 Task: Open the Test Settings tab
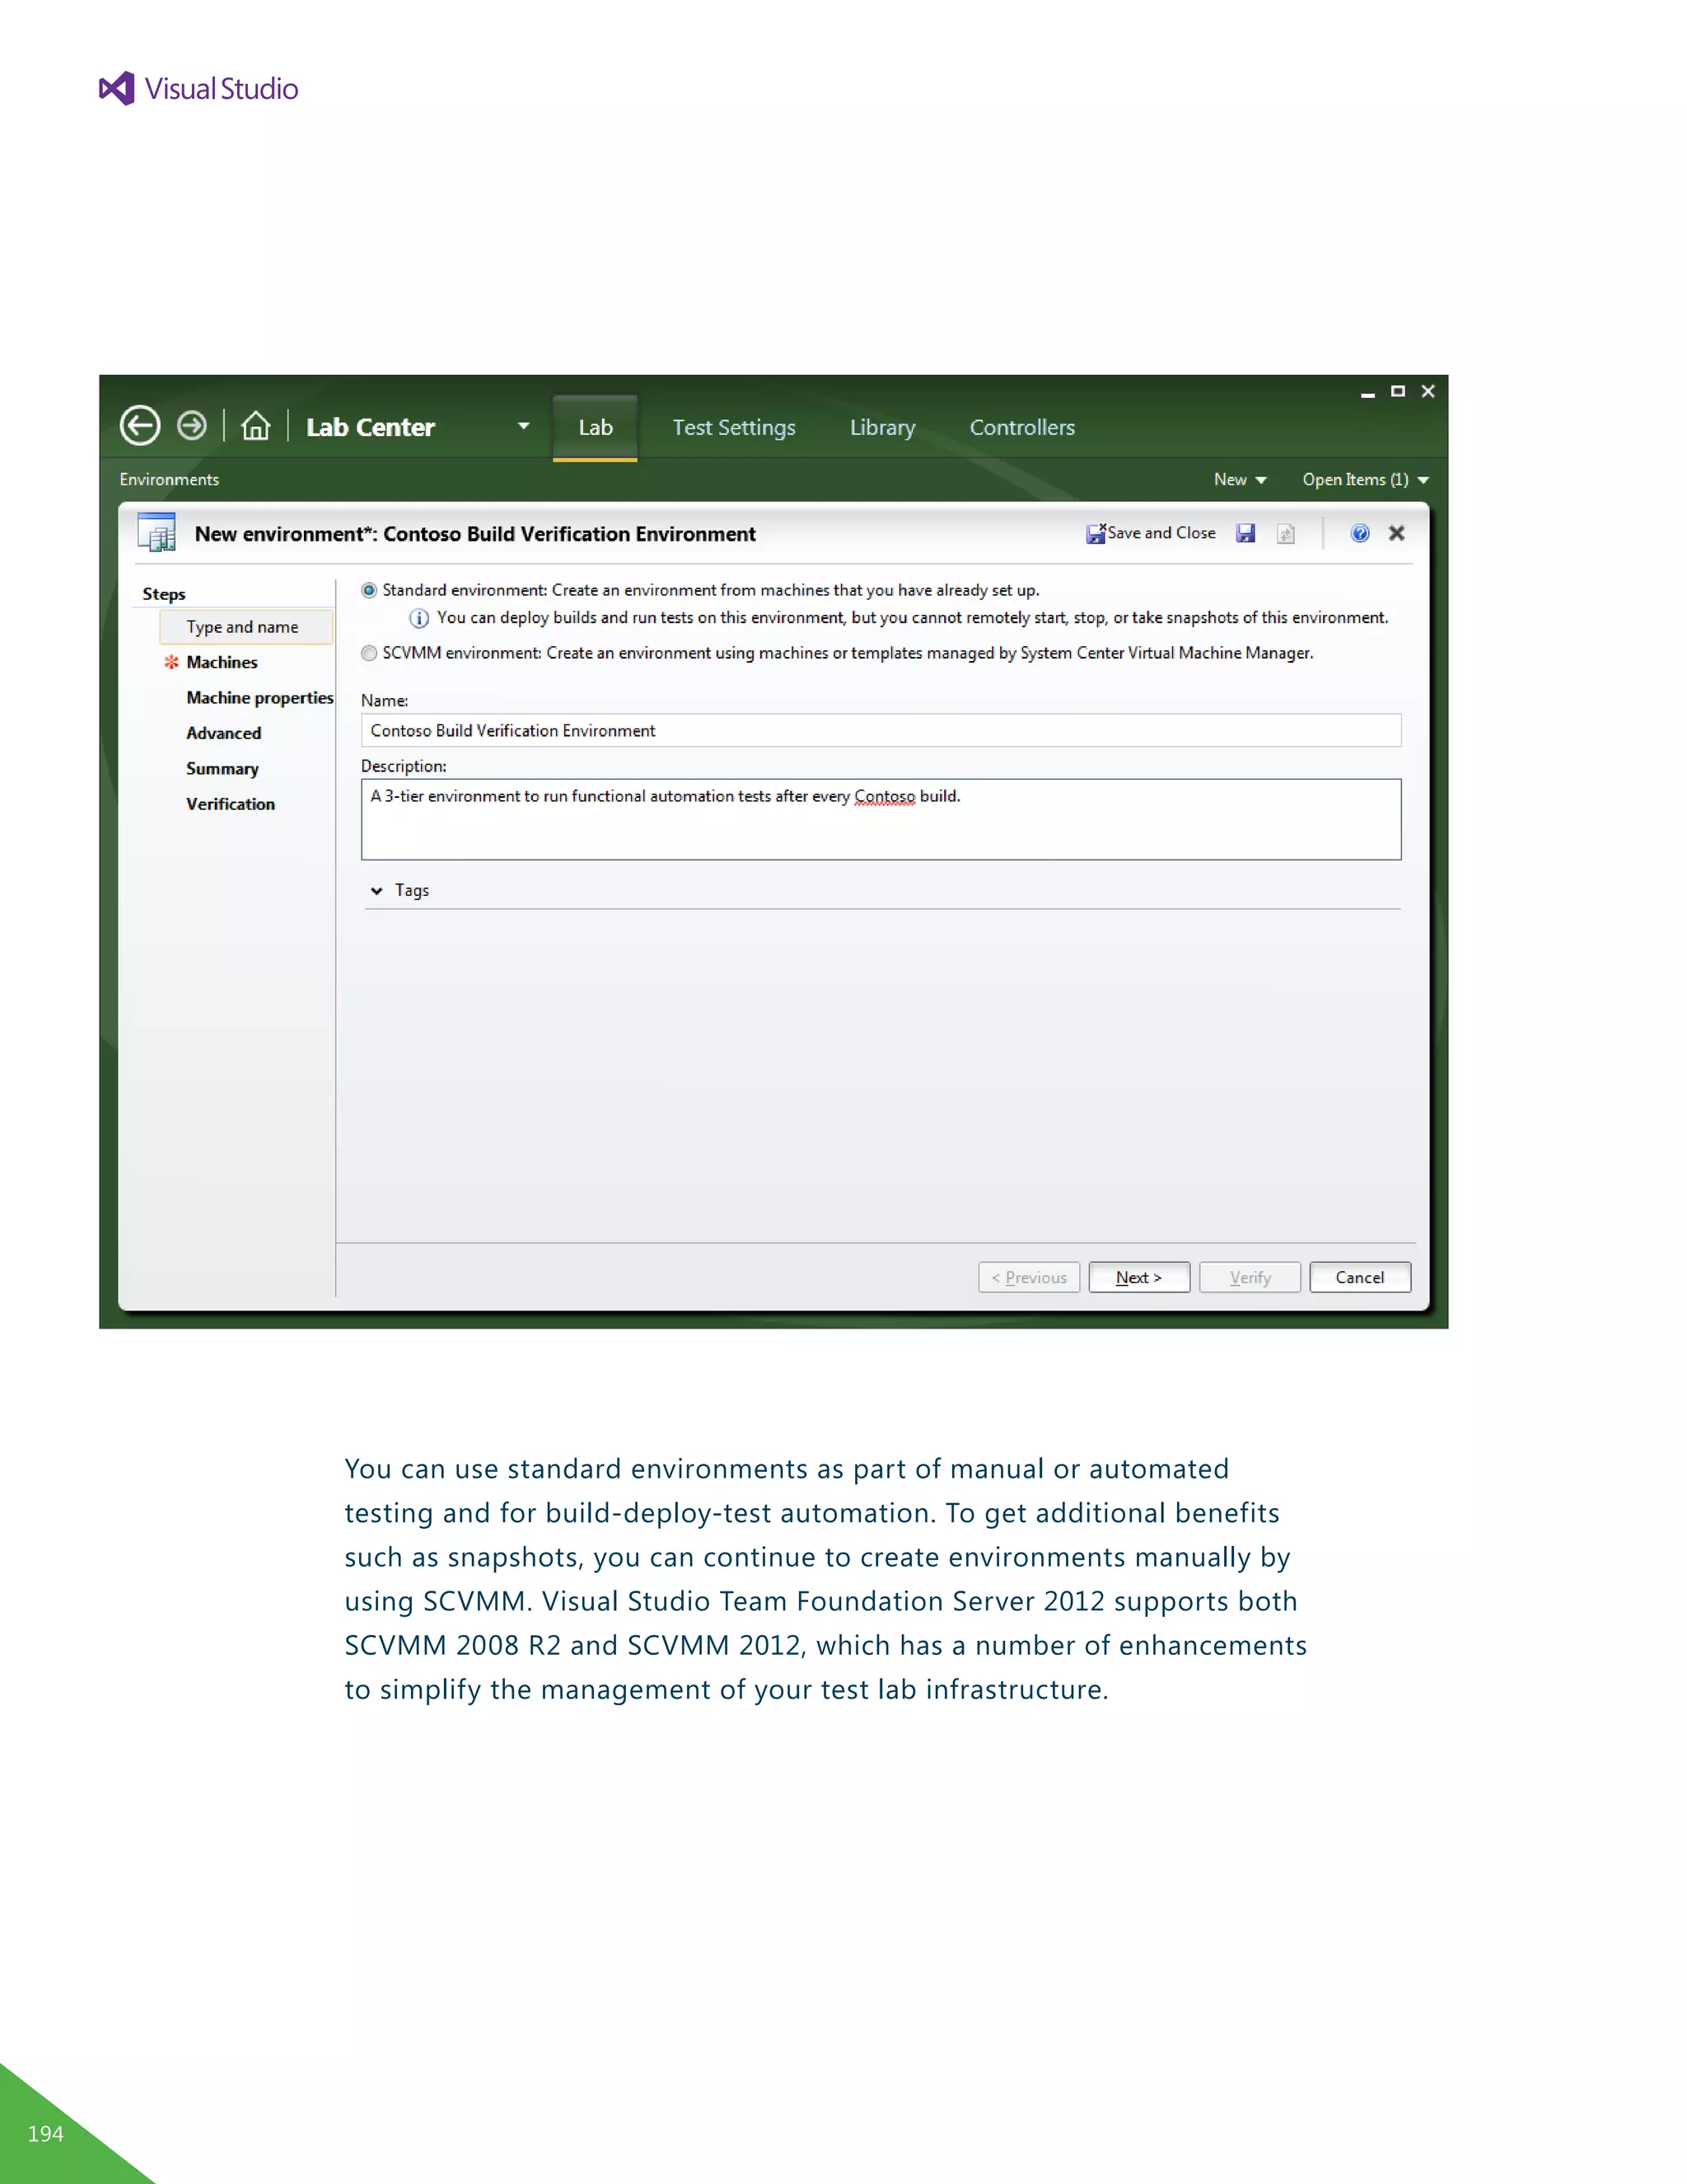tap(734, 427)
